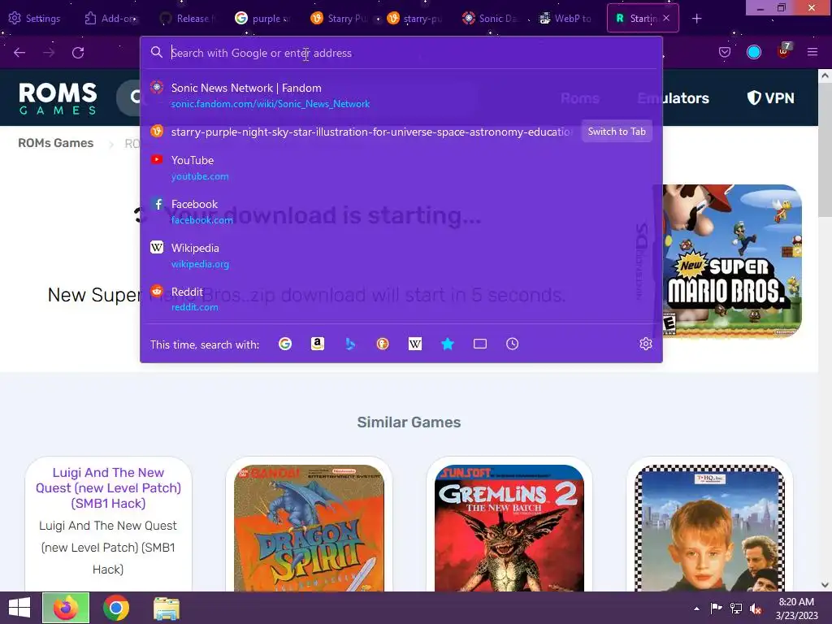The image size is (832, 624).
Task: Switch to the purple Google search tab
Action: (x=262, y=19)
